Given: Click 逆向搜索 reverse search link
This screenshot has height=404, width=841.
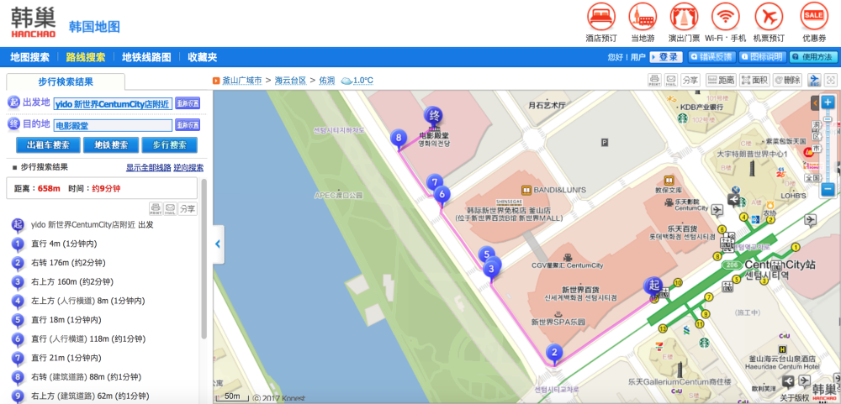Looking at the screenshot, I should click(188, 168).
